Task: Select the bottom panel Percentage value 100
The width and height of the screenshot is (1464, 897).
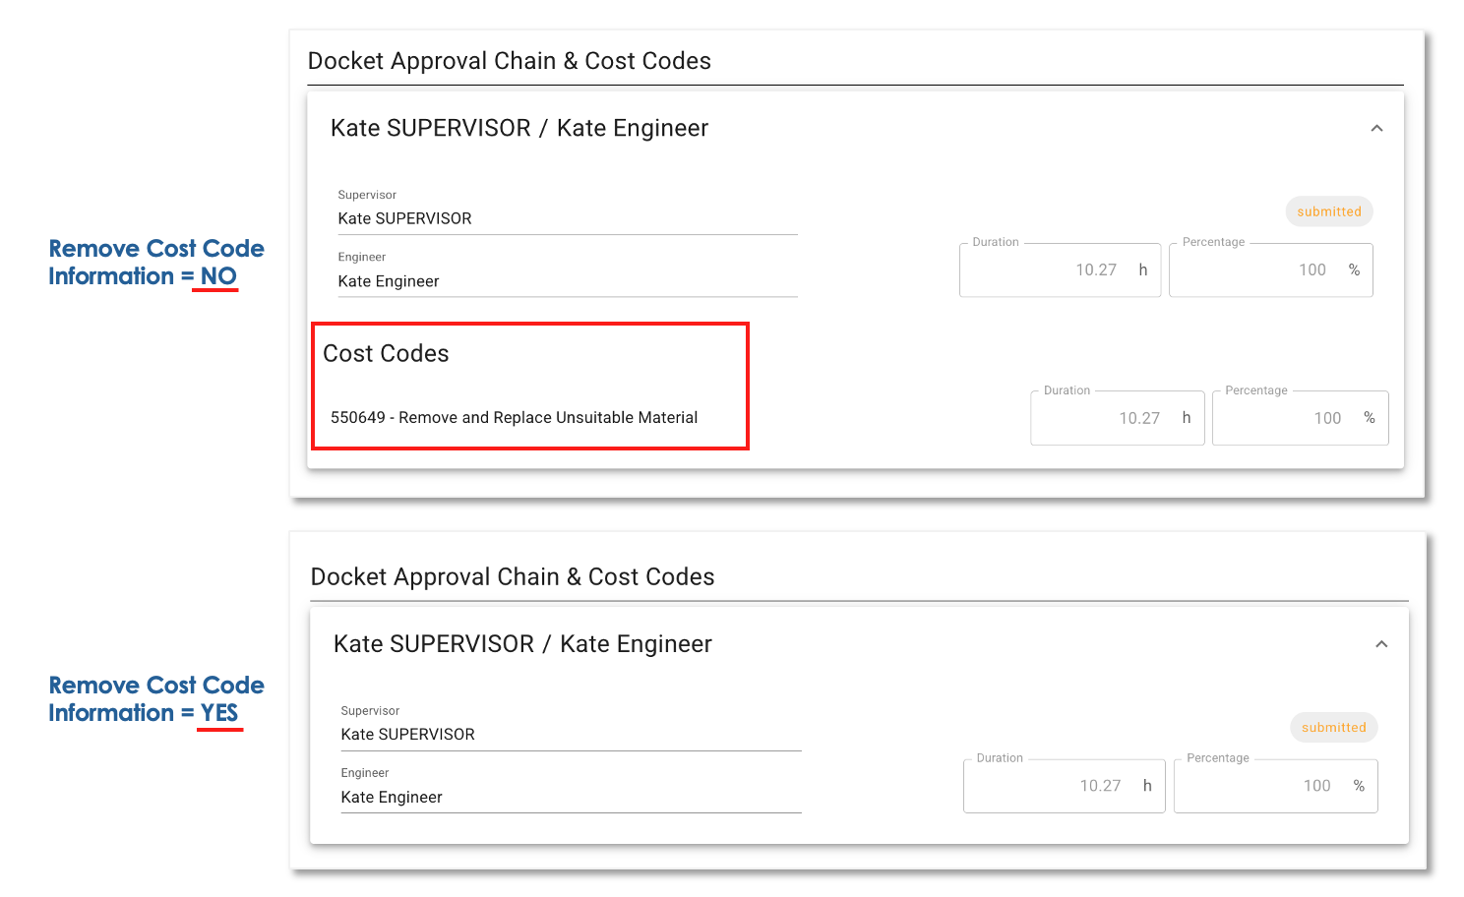Action: [1275, 785]
